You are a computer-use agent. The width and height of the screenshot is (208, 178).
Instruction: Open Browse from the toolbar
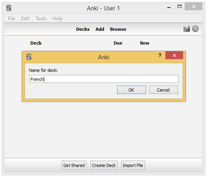click(118, 29)
